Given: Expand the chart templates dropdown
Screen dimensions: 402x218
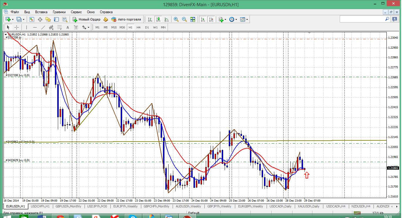Looking at the screenshot, I should click(x=247, y=19).
